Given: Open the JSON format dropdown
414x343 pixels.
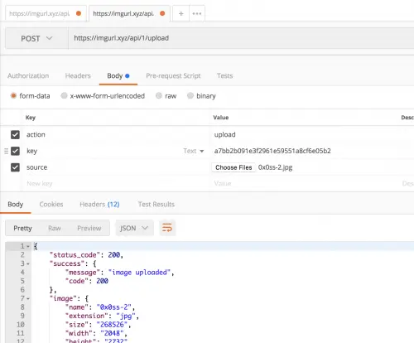Looking at the screenshot, I should pos(134,228).
